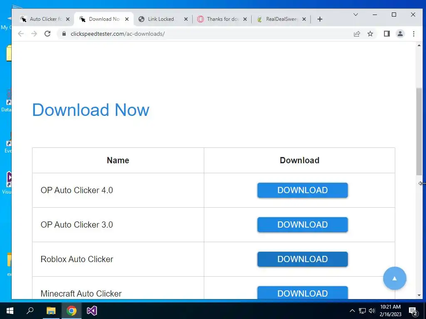Viewport: 426px width, 319px height.
Task: Click the round scroll-to-top arrow button
Action: coord(394,278)
